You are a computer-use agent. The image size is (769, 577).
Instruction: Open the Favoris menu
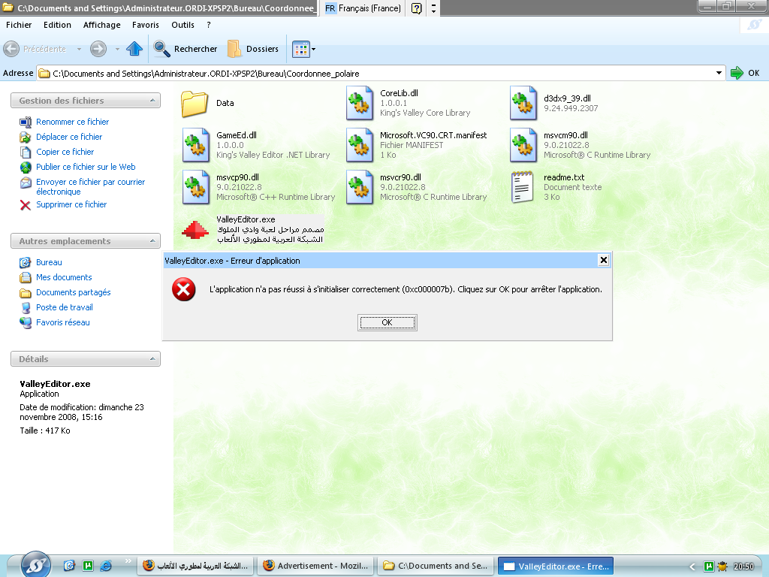146,25
